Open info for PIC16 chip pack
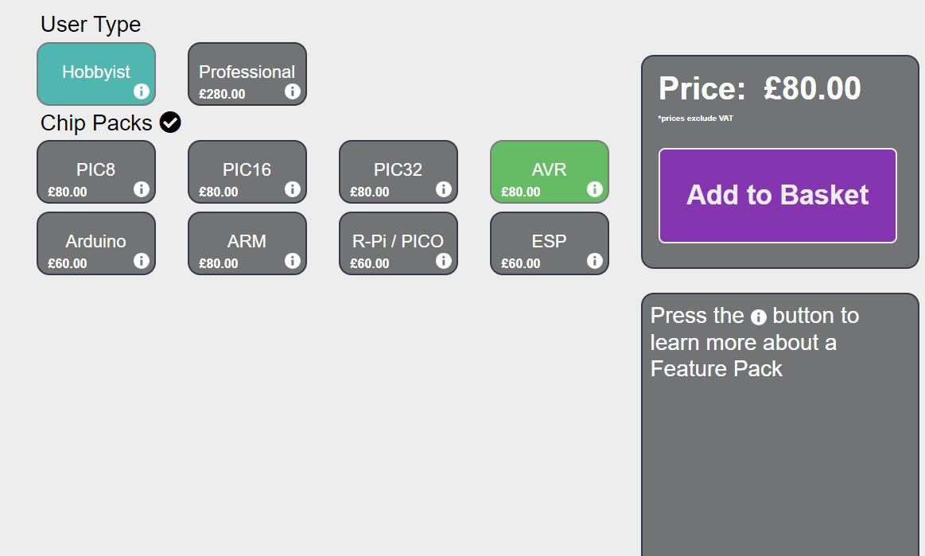925x556 pixels. click(x=292, y=189)
